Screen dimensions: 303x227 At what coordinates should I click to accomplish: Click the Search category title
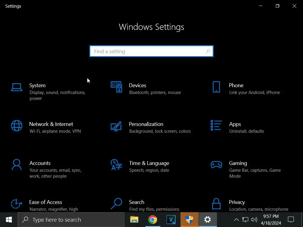[137, 202]
